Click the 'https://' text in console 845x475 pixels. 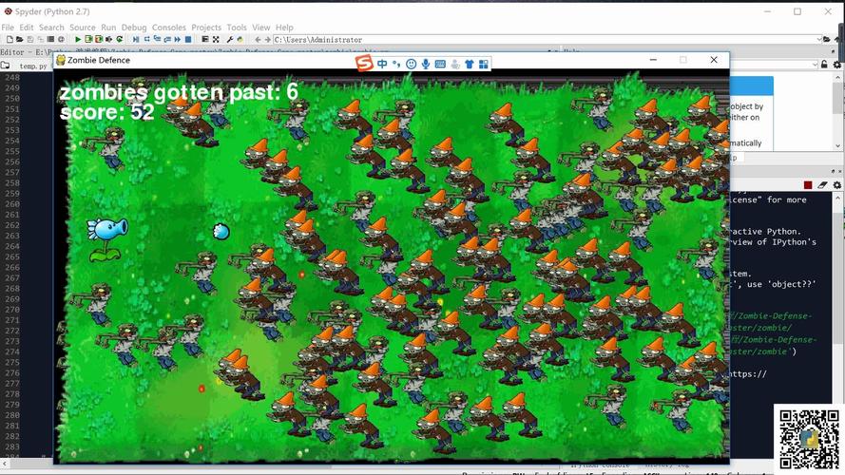[747, 373]
